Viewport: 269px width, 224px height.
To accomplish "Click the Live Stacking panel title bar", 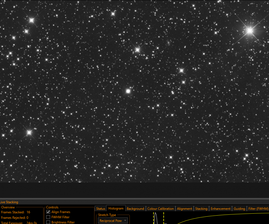I will tap(134, 202).
